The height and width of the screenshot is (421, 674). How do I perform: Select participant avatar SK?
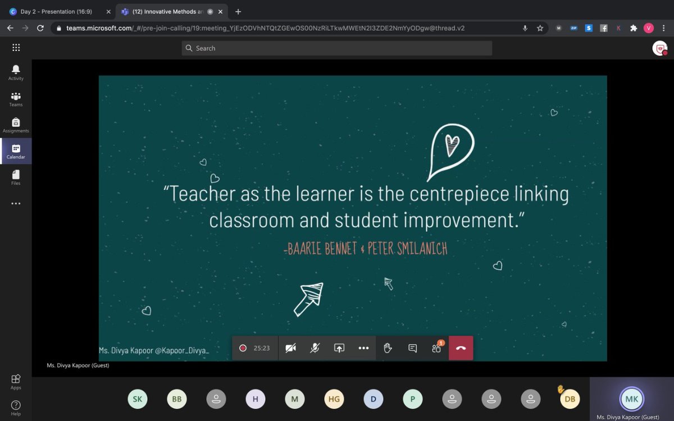click(137, 399)
